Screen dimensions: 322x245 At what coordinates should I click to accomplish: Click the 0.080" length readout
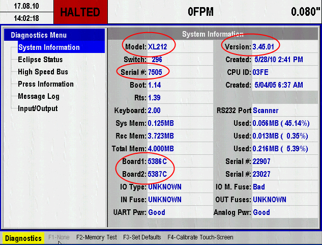(x=306, y=12)
